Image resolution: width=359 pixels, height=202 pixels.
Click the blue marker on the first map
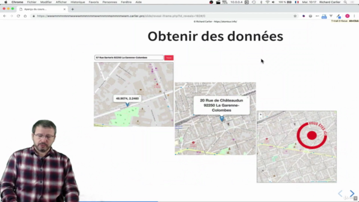tap(127, 104)
